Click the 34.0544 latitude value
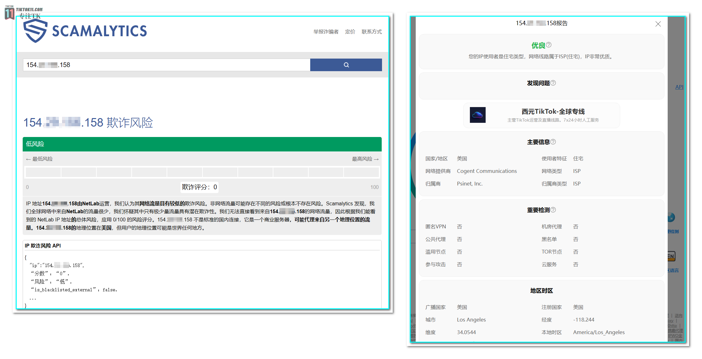702x359 pixels. click(x=466, y=332)
